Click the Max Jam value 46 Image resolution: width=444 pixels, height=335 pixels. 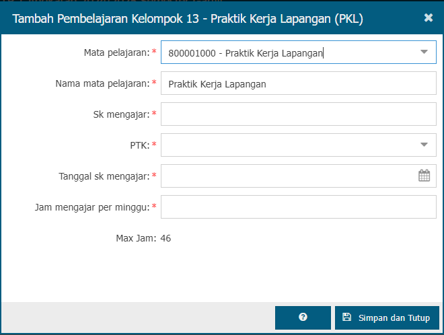pyautogui.click(x=165, y=238)
